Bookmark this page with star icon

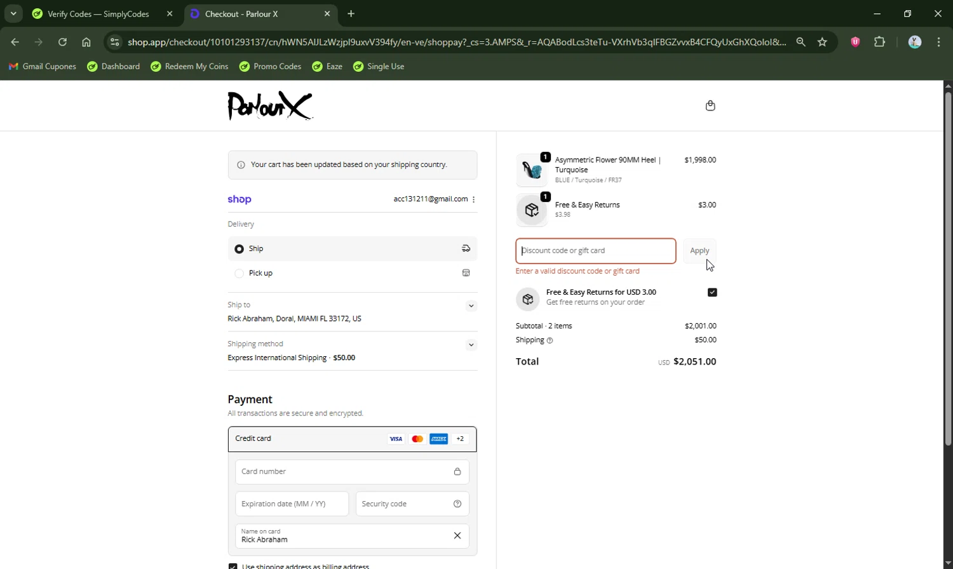pyautogui.click(x=822, y=42)
